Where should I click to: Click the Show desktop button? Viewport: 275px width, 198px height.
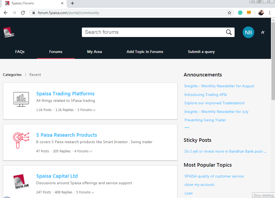pyautogui.click(x=264, y=195)
